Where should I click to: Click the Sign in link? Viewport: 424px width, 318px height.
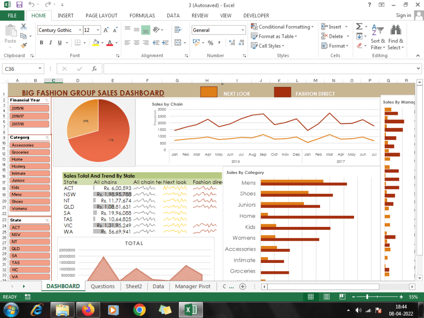[403, 15]
